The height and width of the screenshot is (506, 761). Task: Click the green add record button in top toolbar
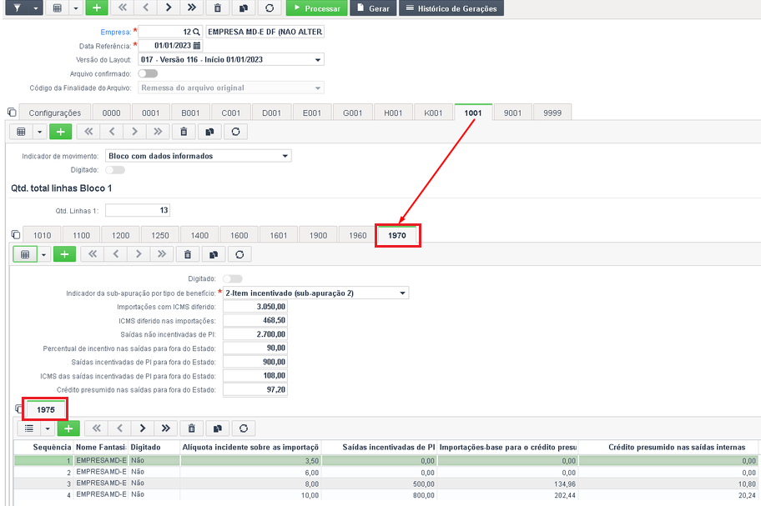(x=97, y=8)
